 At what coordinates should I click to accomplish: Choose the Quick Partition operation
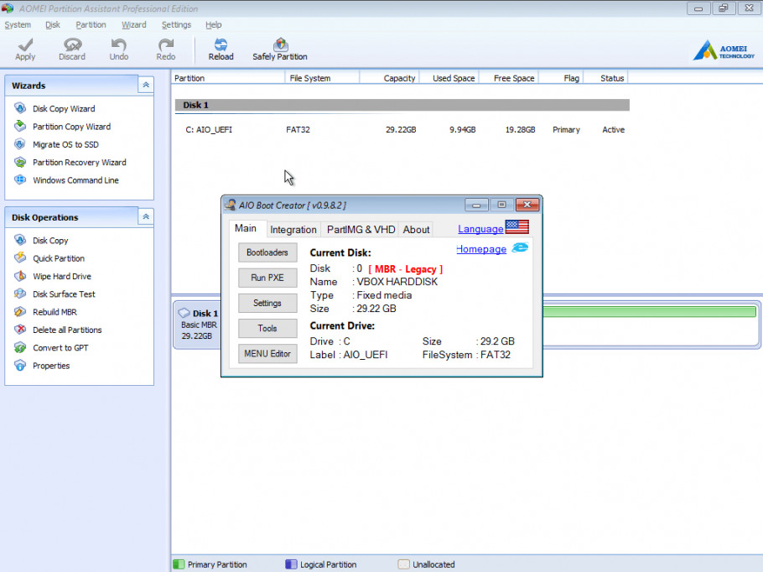(x=59, y=258)
